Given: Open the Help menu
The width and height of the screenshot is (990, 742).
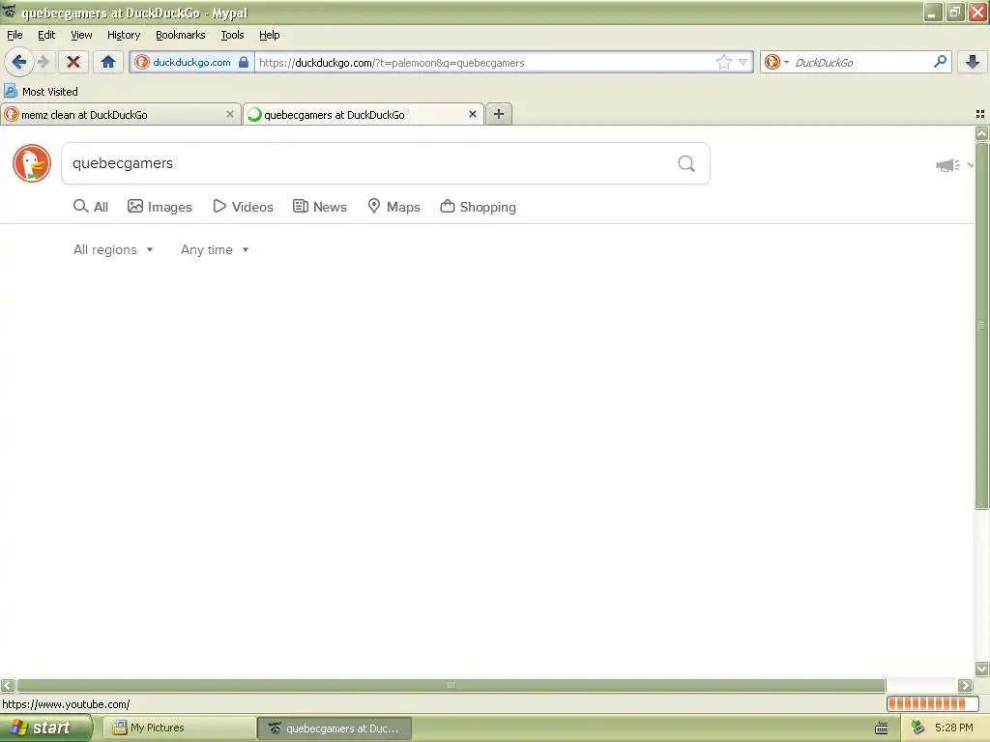Looking at the screenshot, I should click(270, 35).
